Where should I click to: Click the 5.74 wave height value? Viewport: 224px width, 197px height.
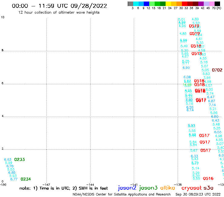(x=210, y=93)
